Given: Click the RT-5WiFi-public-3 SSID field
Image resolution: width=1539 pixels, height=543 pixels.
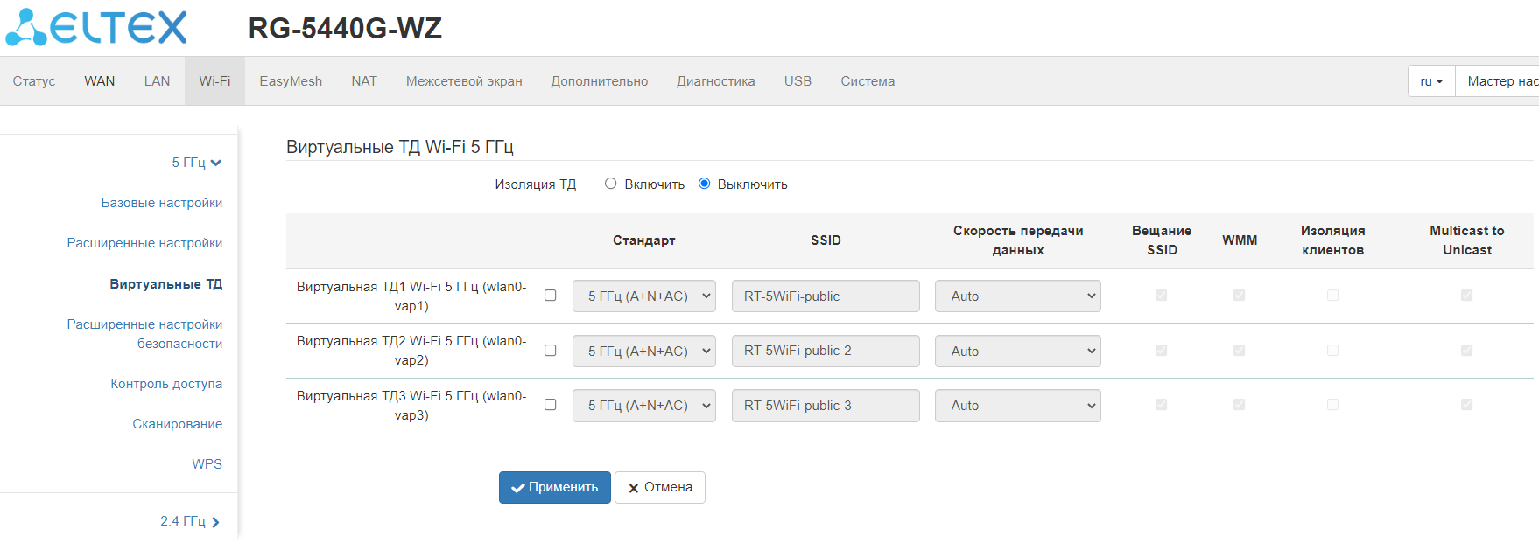Looking at the screenshot, I should coord(825,406).
